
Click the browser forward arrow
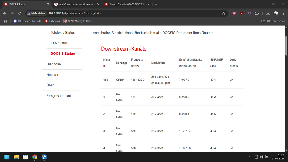12,13
